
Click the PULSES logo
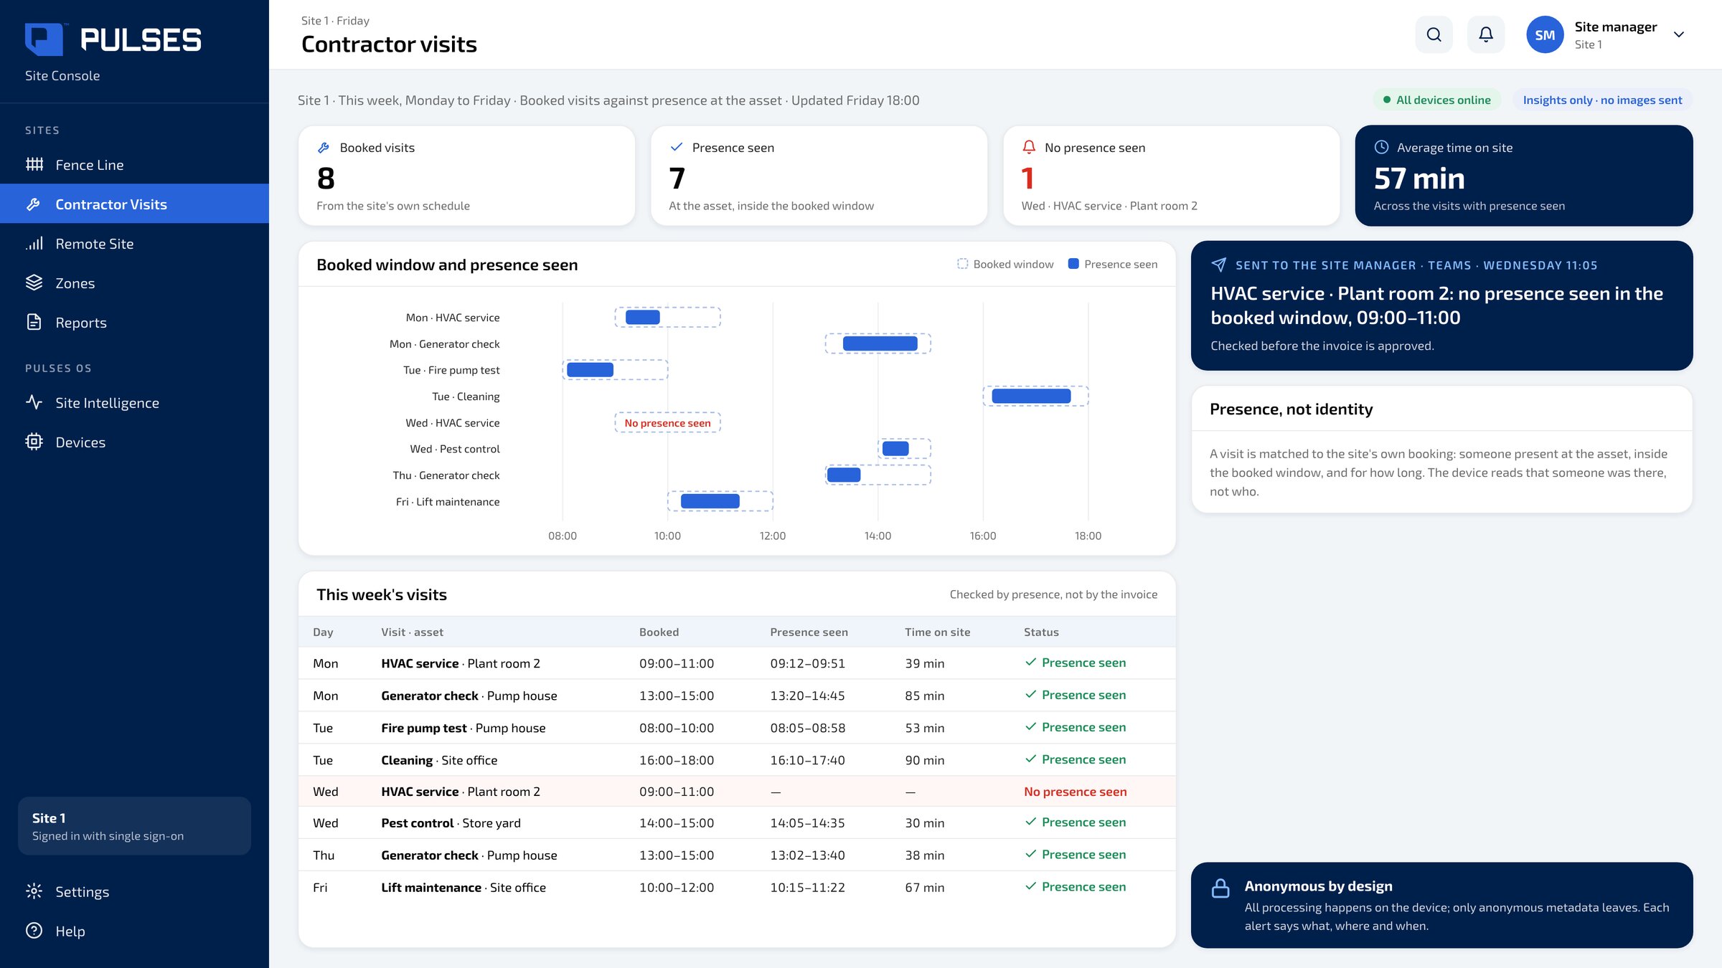113,39
